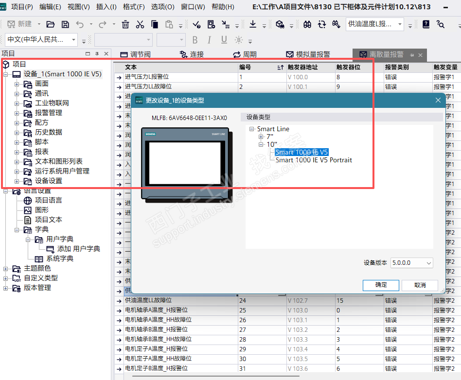The height and width of the screenshot is (380, 461).
Task: Open the help book icon
Action: pos(426,24)
